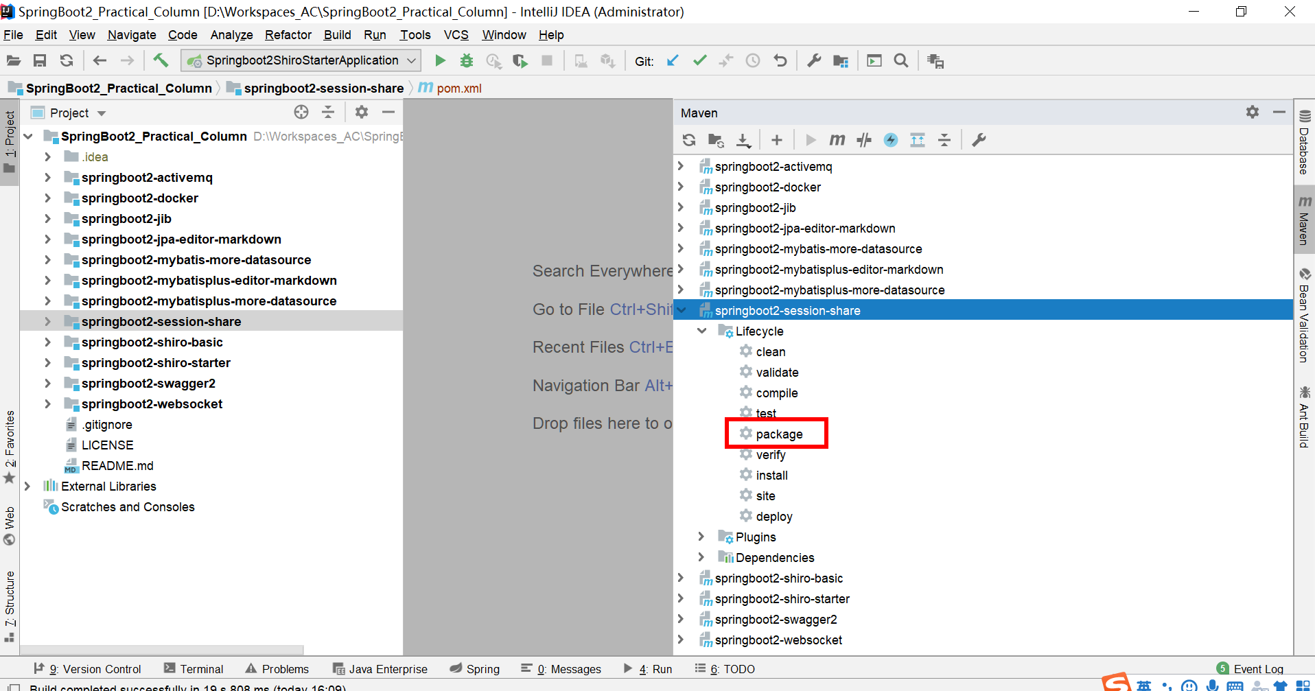Open the TODO tool window tab
Viewport: 1315px width, 691px height.
coord(725,669)
